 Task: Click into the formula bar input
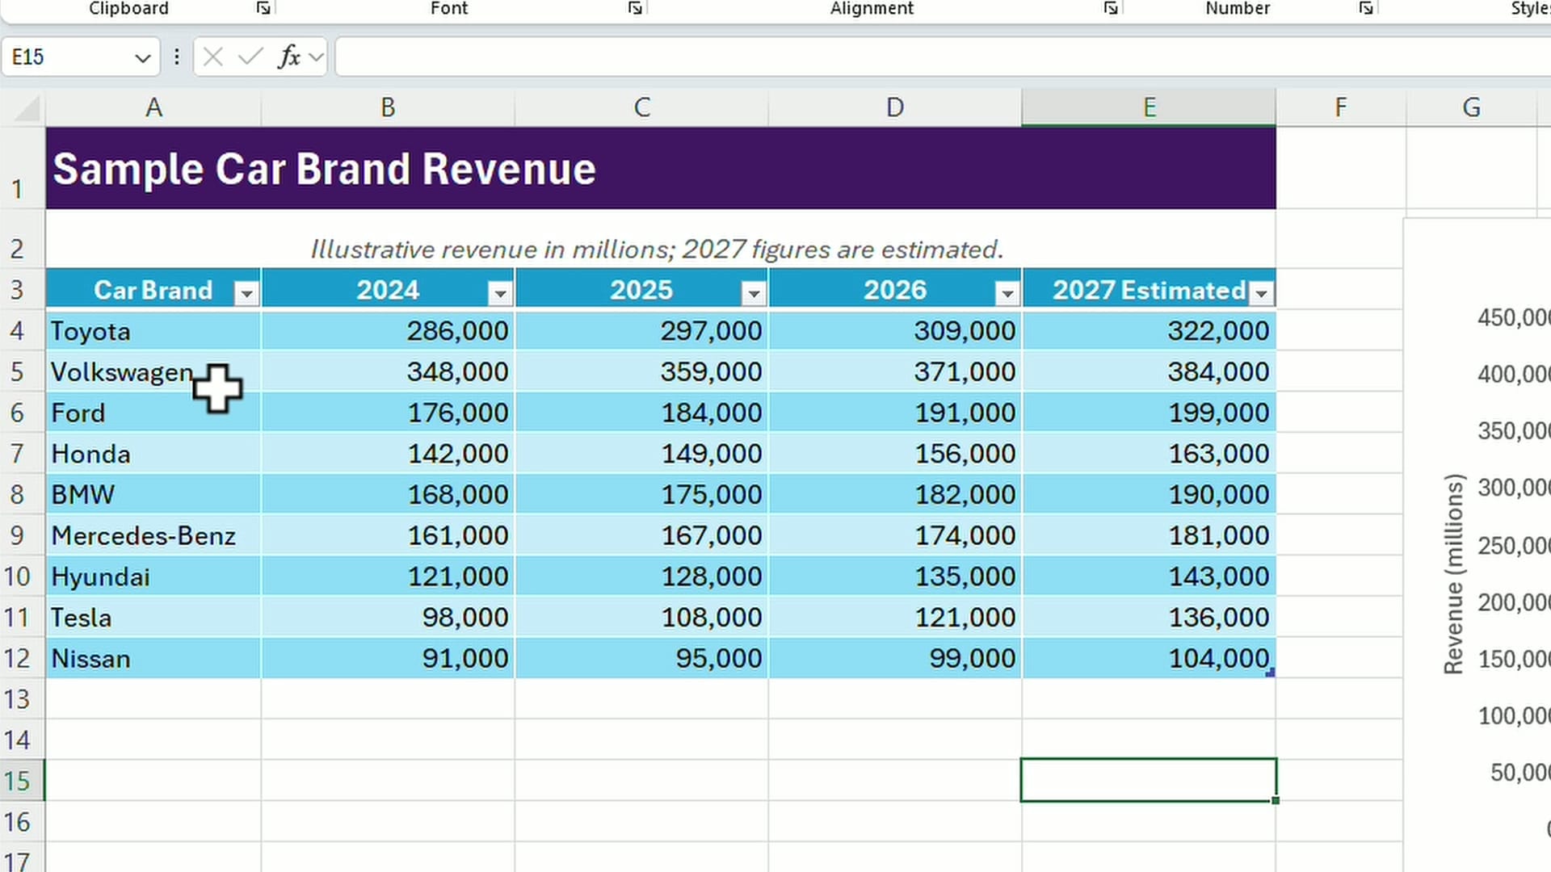coord(943,57)
